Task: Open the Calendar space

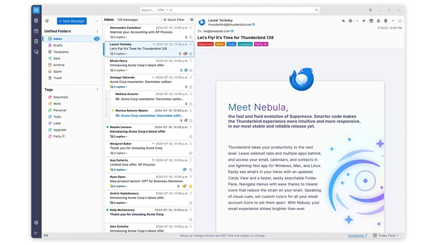Action: pos(36,31)
